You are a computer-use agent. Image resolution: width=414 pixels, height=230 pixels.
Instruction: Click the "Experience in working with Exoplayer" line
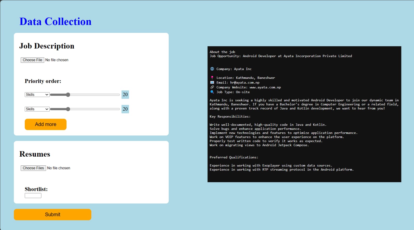tap(271, 166)
